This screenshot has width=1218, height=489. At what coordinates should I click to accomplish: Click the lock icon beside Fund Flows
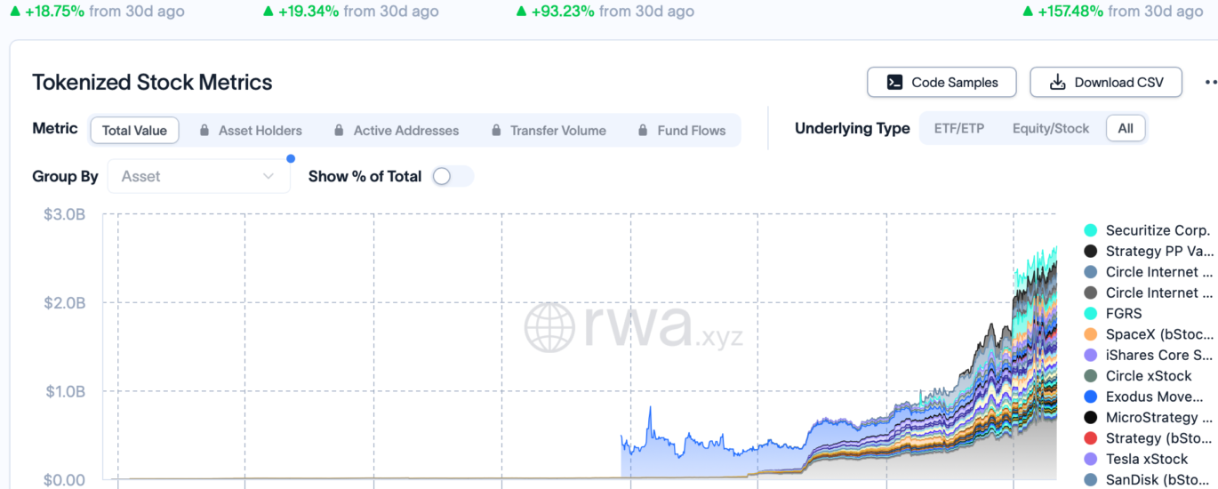(644, 131)
